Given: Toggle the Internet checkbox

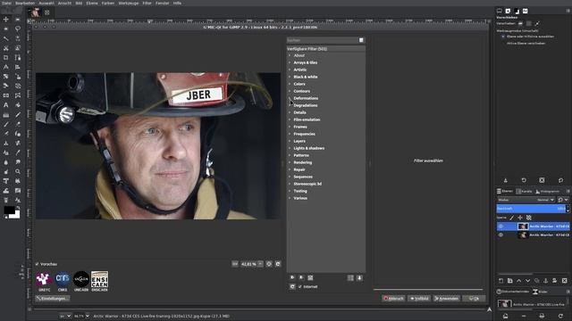Looking at the screenshot, I should click(x=300, y=287).
